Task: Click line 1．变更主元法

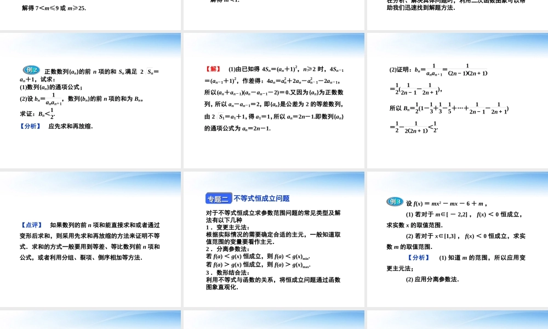Action: (227, 227)
